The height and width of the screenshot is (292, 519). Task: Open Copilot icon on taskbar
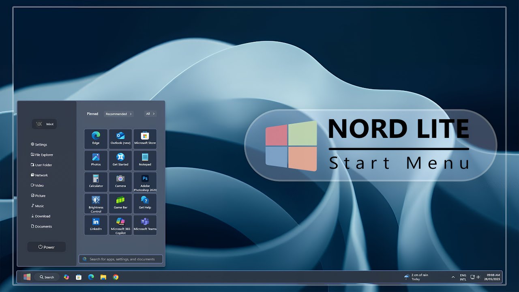click(x=66, y=277)
